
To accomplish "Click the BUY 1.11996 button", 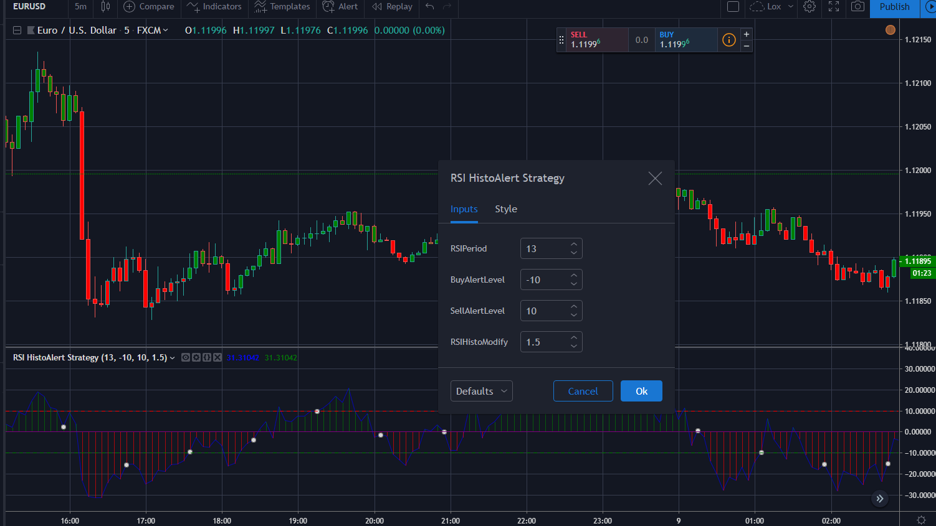I will (x=686, y=40).
